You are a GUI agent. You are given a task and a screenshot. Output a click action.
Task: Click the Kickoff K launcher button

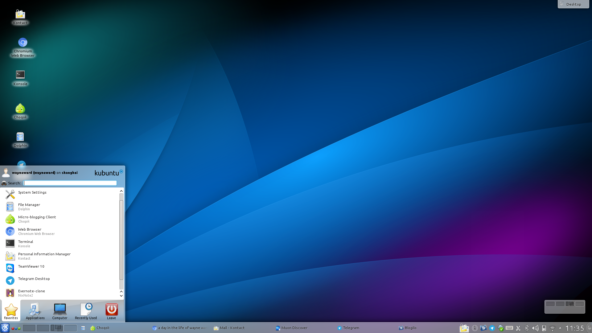(x=5, y=328)
